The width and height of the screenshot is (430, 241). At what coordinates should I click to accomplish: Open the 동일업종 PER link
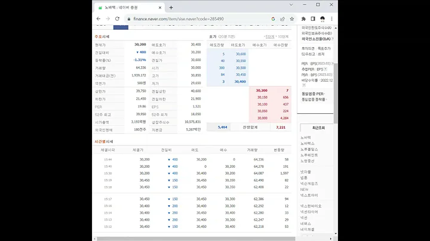(x=312, y=94)
